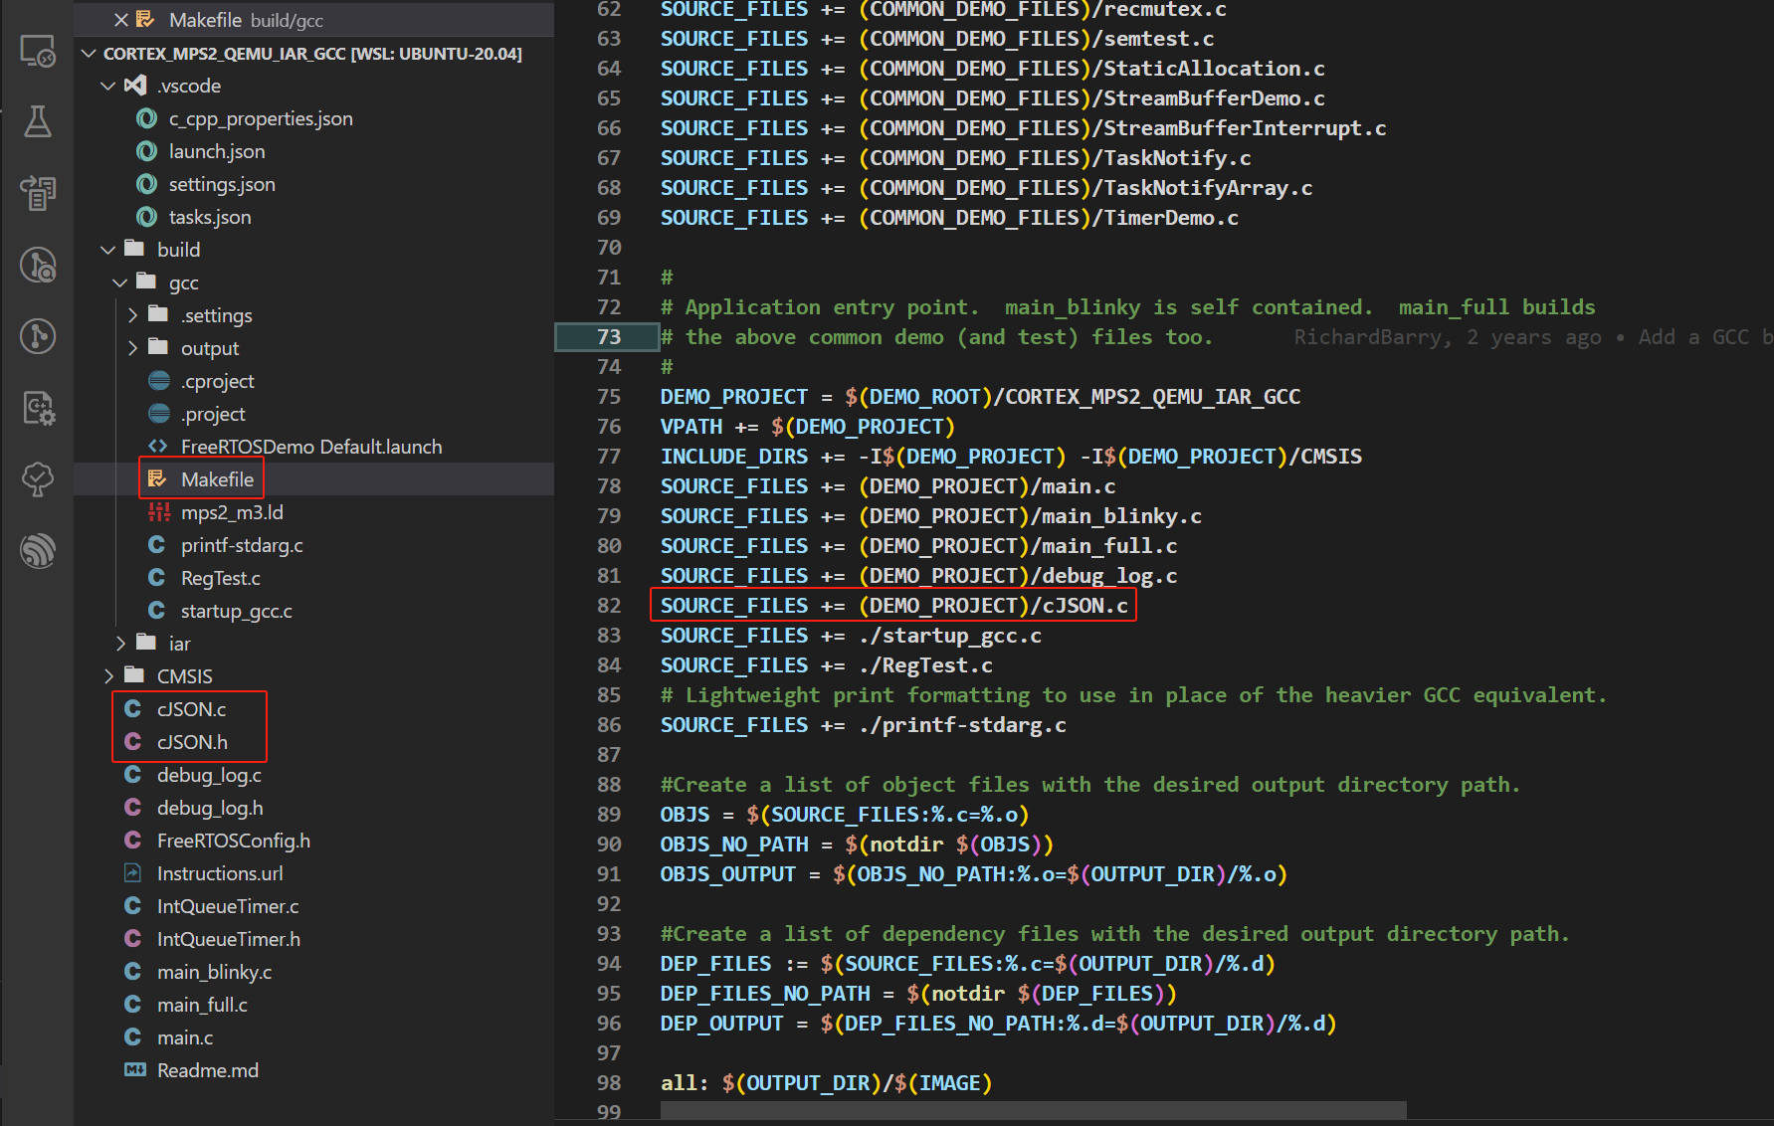This screenshot has height=1126, width=1774.
Task: Click the settings.json file icon
Action: (x=147, y=184)
